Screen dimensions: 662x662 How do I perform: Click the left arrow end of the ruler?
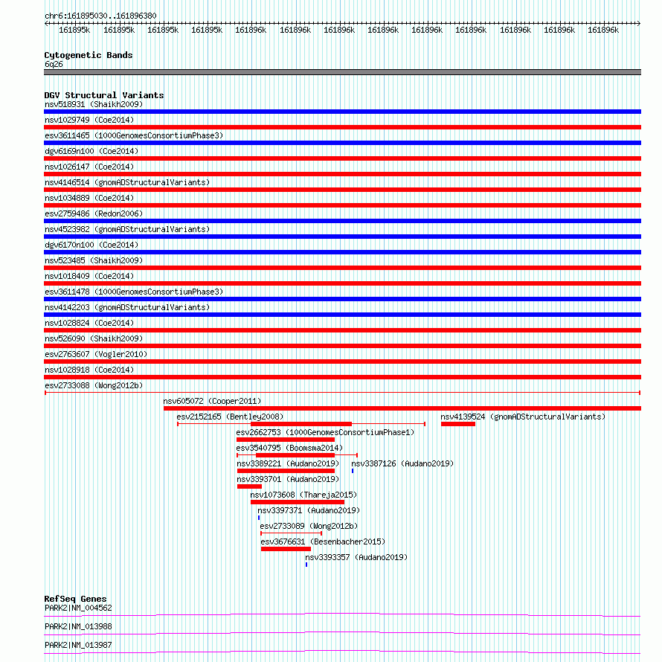coord(46,24)
